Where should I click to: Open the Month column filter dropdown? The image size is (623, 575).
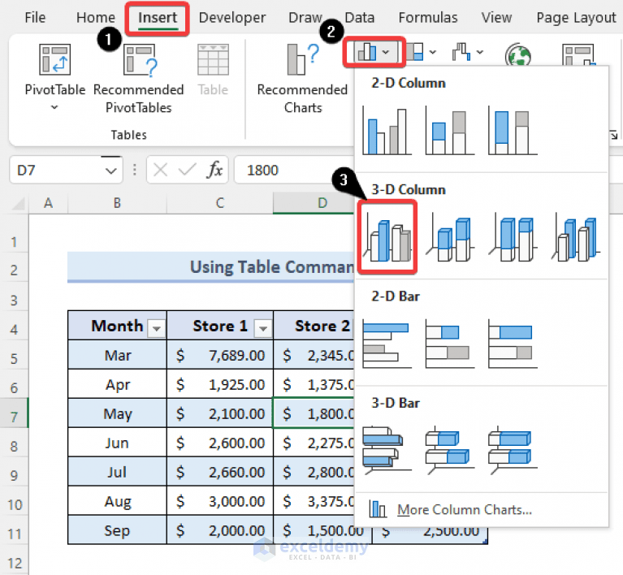click(x=156, y=329)
